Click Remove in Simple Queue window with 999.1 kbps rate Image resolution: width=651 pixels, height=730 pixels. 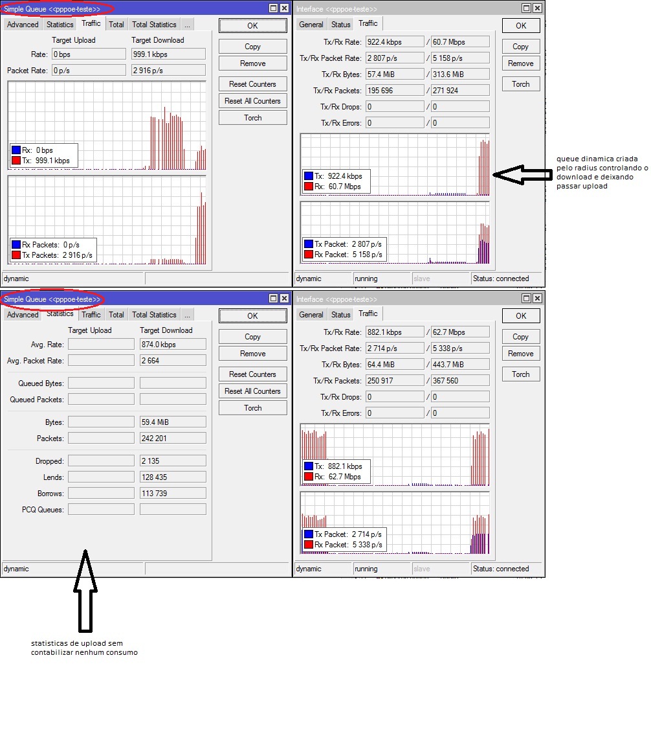coord(252,63)
